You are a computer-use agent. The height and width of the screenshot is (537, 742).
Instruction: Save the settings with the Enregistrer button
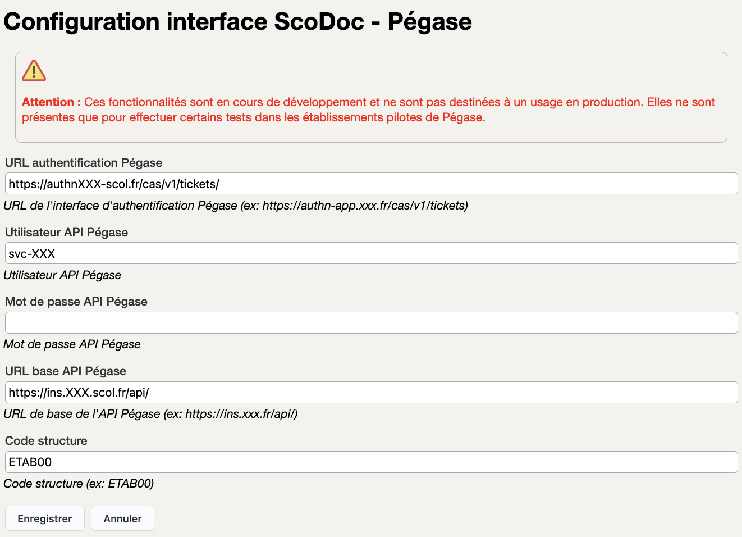[x=45, y=518]
